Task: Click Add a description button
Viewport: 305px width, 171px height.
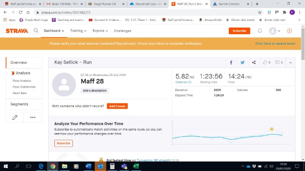Action: (x=94, y=91)
